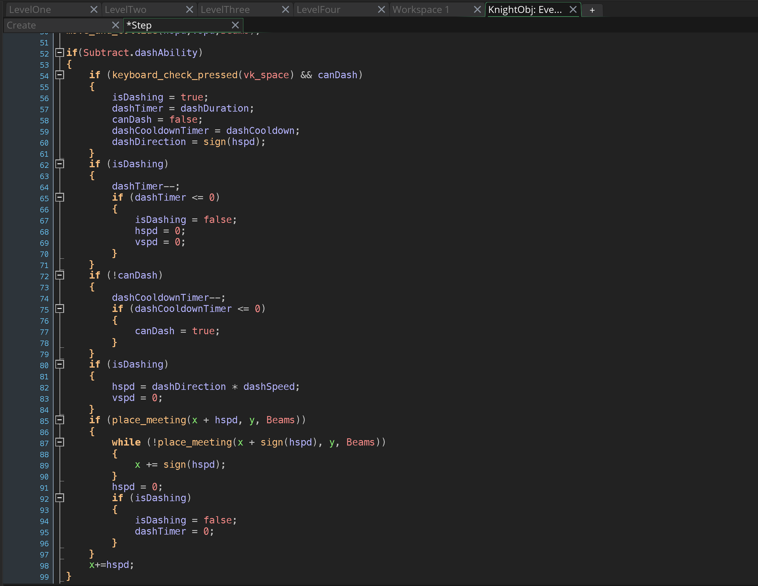The width and height of the screenshot is (758, 586).
Task: Collapse the place_meeting Beams block on line 85
Action: click(x=60, y=420)
